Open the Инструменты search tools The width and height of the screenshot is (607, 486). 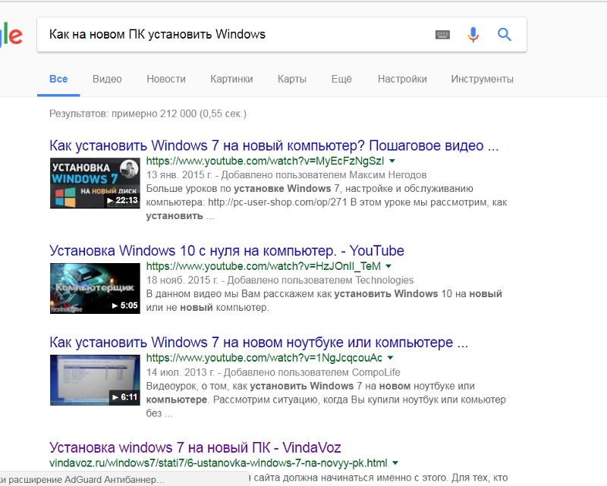pyautogui.click(x=483, y=80)
